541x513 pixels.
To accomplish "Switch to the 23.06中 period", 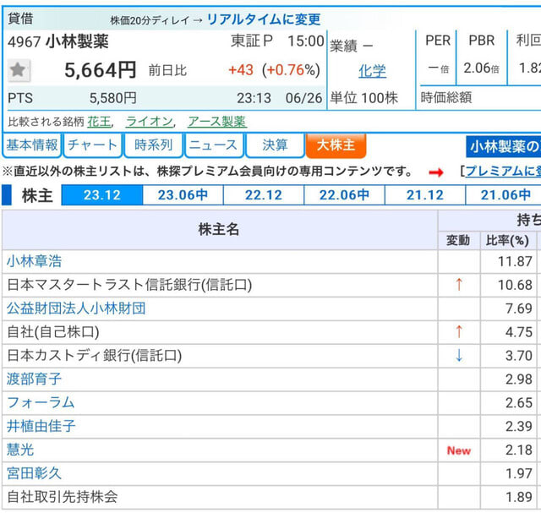I will tap(183, 195).
